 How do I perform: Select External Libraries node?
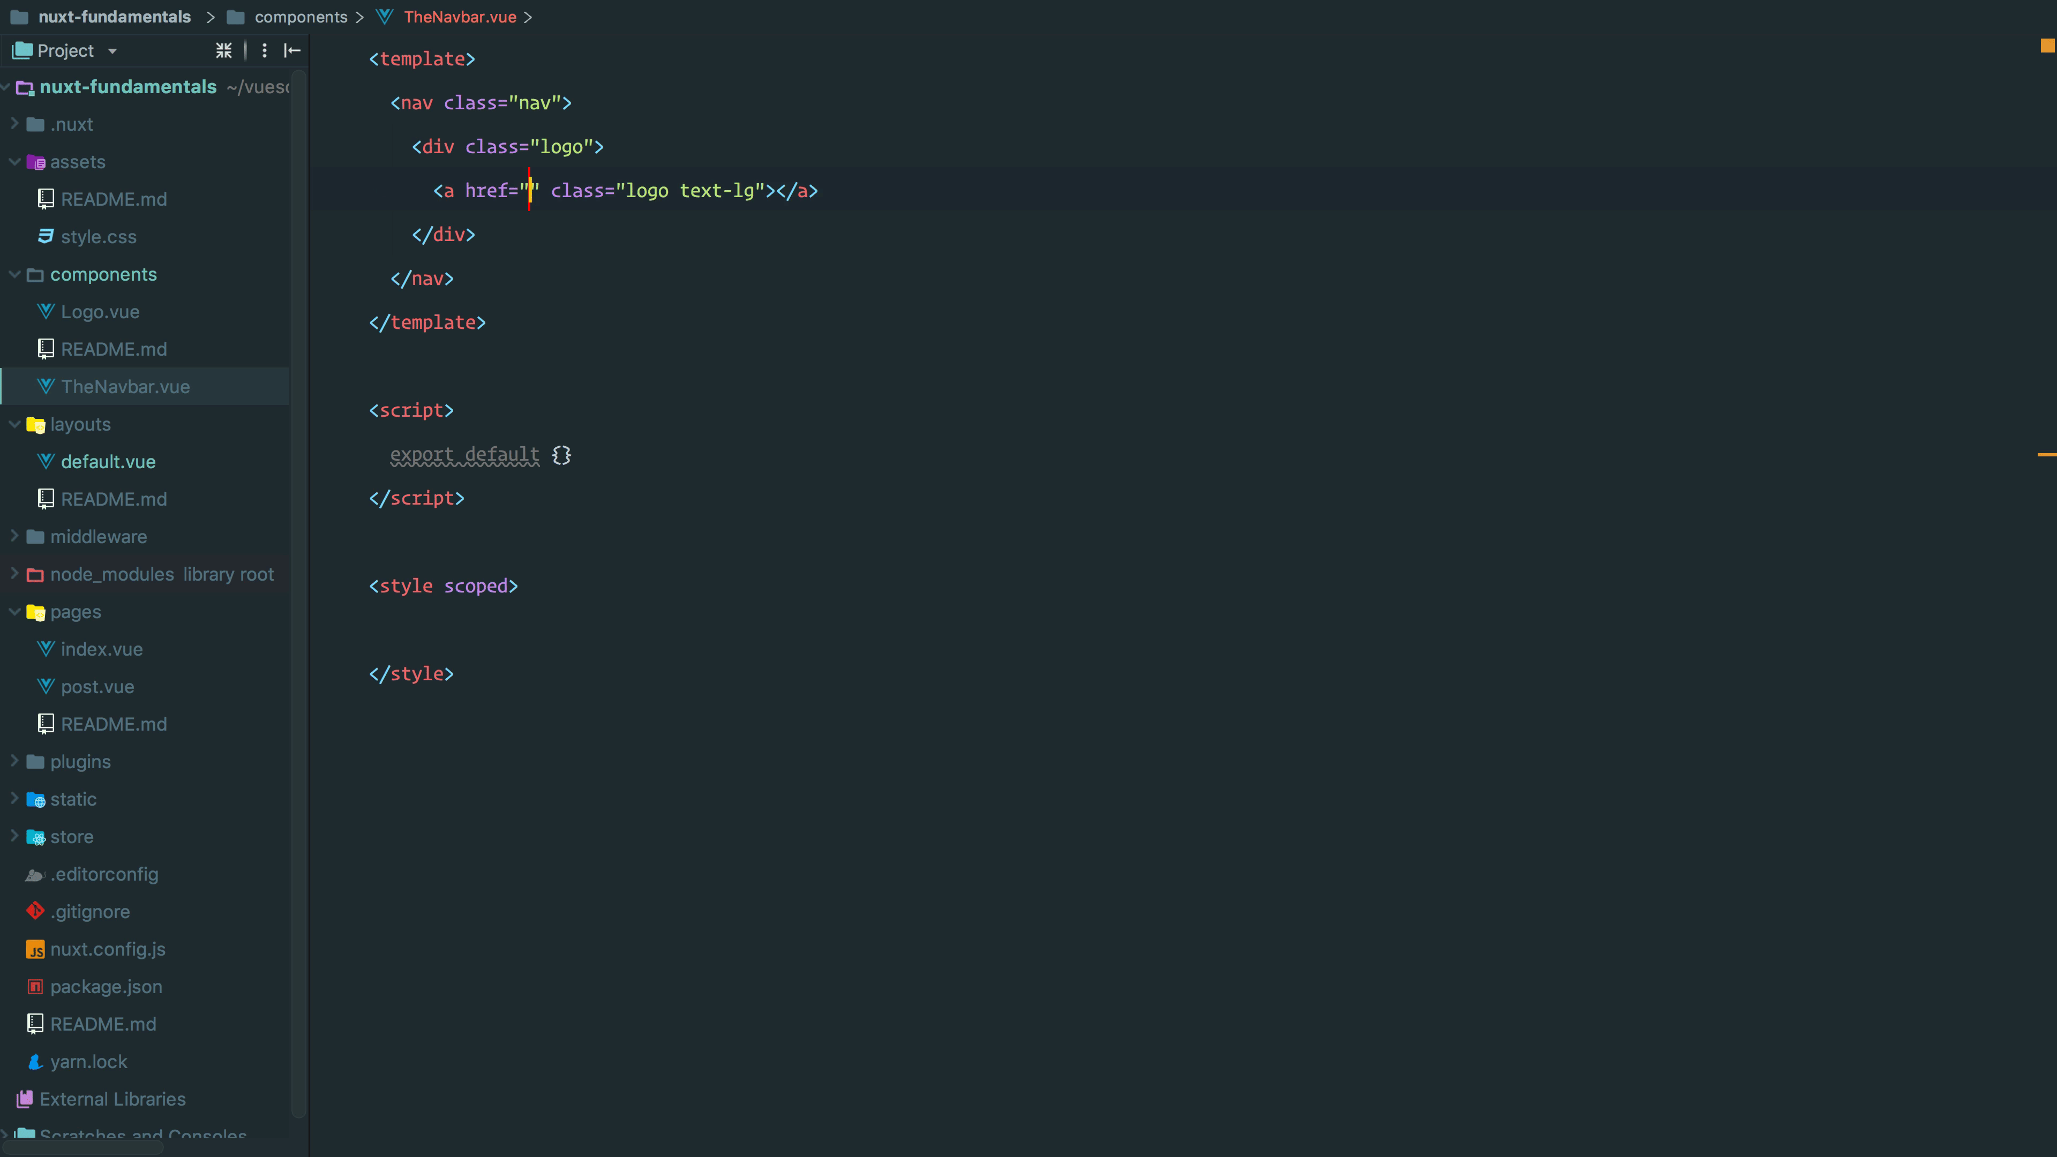pos(112,1100)
